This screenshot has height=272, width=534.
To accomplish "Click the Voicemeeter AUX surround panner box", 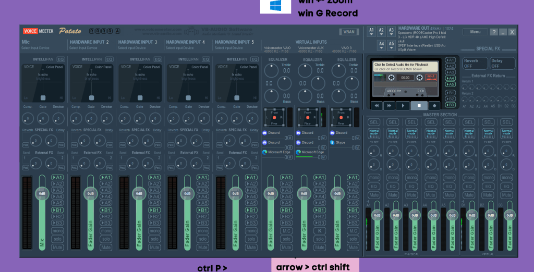I will pyautogui.click(x=308, y=117).
